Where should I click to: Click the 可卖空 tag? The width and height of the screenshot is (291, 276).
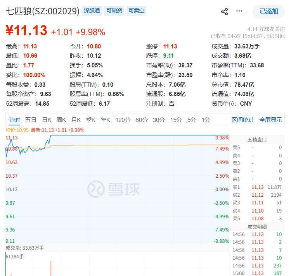point(137,11)
